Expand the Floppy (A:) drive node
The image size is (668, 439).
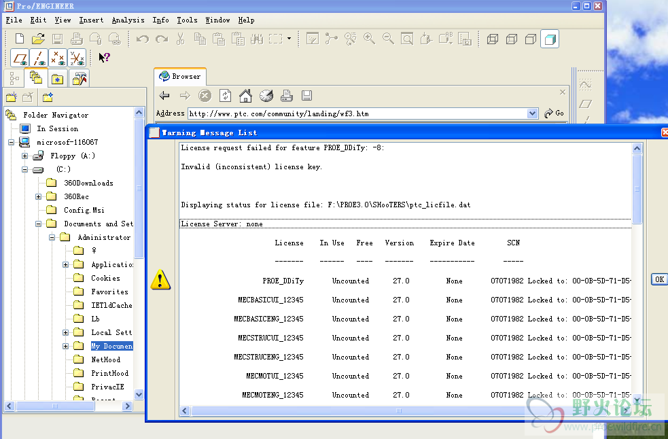24,156
